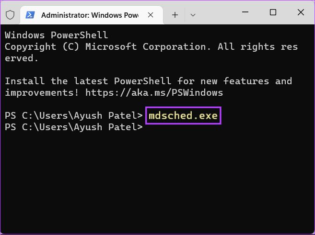Screen dimensions: 315x235
Task: Click the PowerShell icon in the tab
Action: coord(30,15)
